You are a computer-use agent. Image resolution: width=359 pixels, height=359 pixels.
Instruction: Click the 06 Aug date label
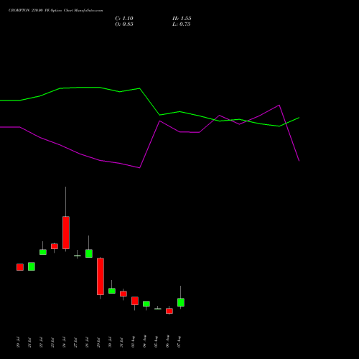tap(167, 342)
